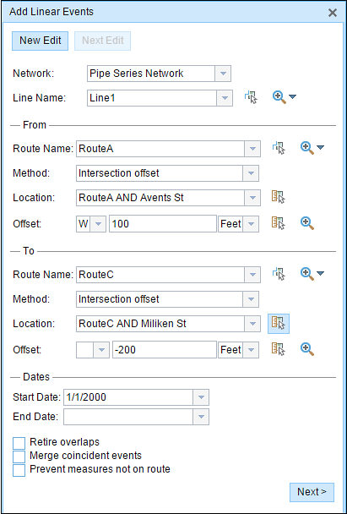Image resolution: width=347 pixels, height=514 pixels.
Task: Zoom to To Offset magnifier icon
Action: coord(307,349)
